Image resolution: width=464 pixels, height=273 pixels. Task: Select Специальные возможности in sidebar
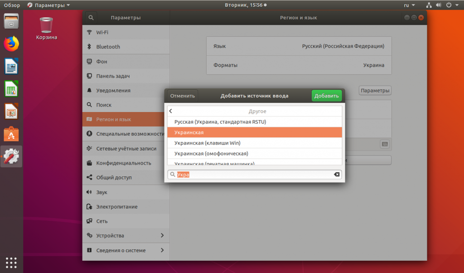point(126,134)
